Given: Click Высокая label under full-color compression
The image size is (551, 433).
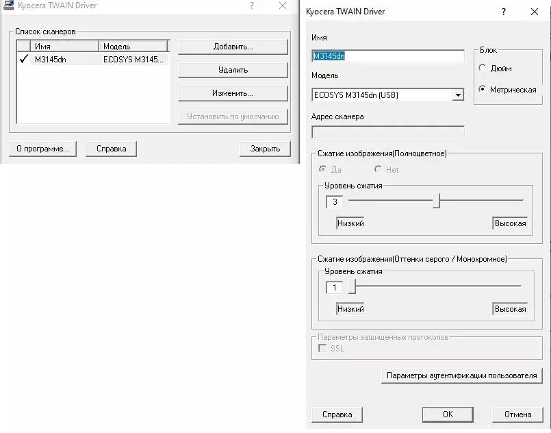Looking at the screenshot, I should coord(510,223).
